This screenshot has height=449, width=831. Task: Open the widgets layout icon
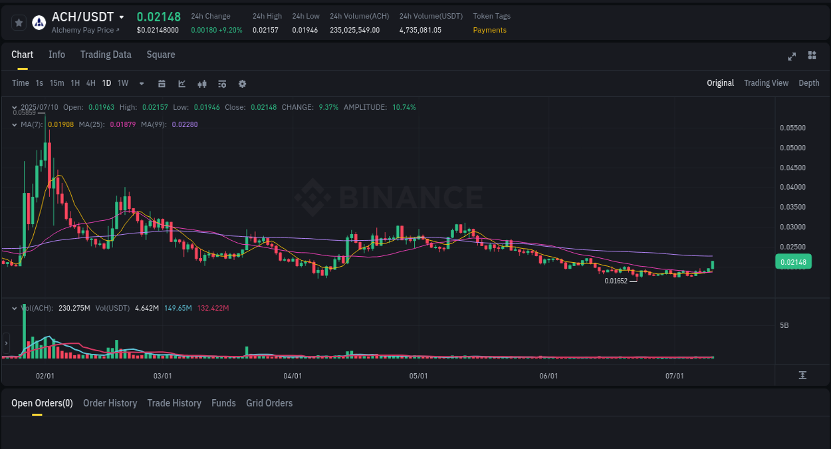click(812, 57)
